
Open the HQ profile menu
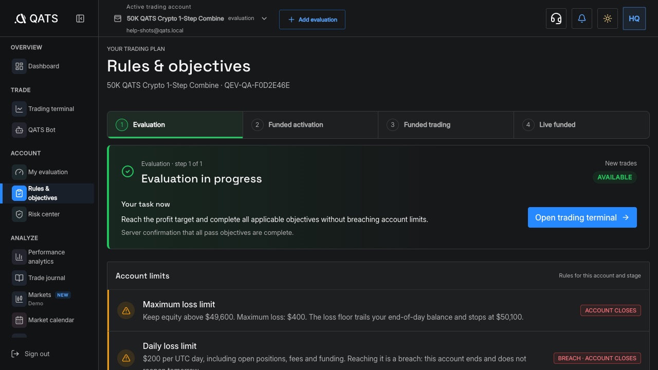(634, 18)
